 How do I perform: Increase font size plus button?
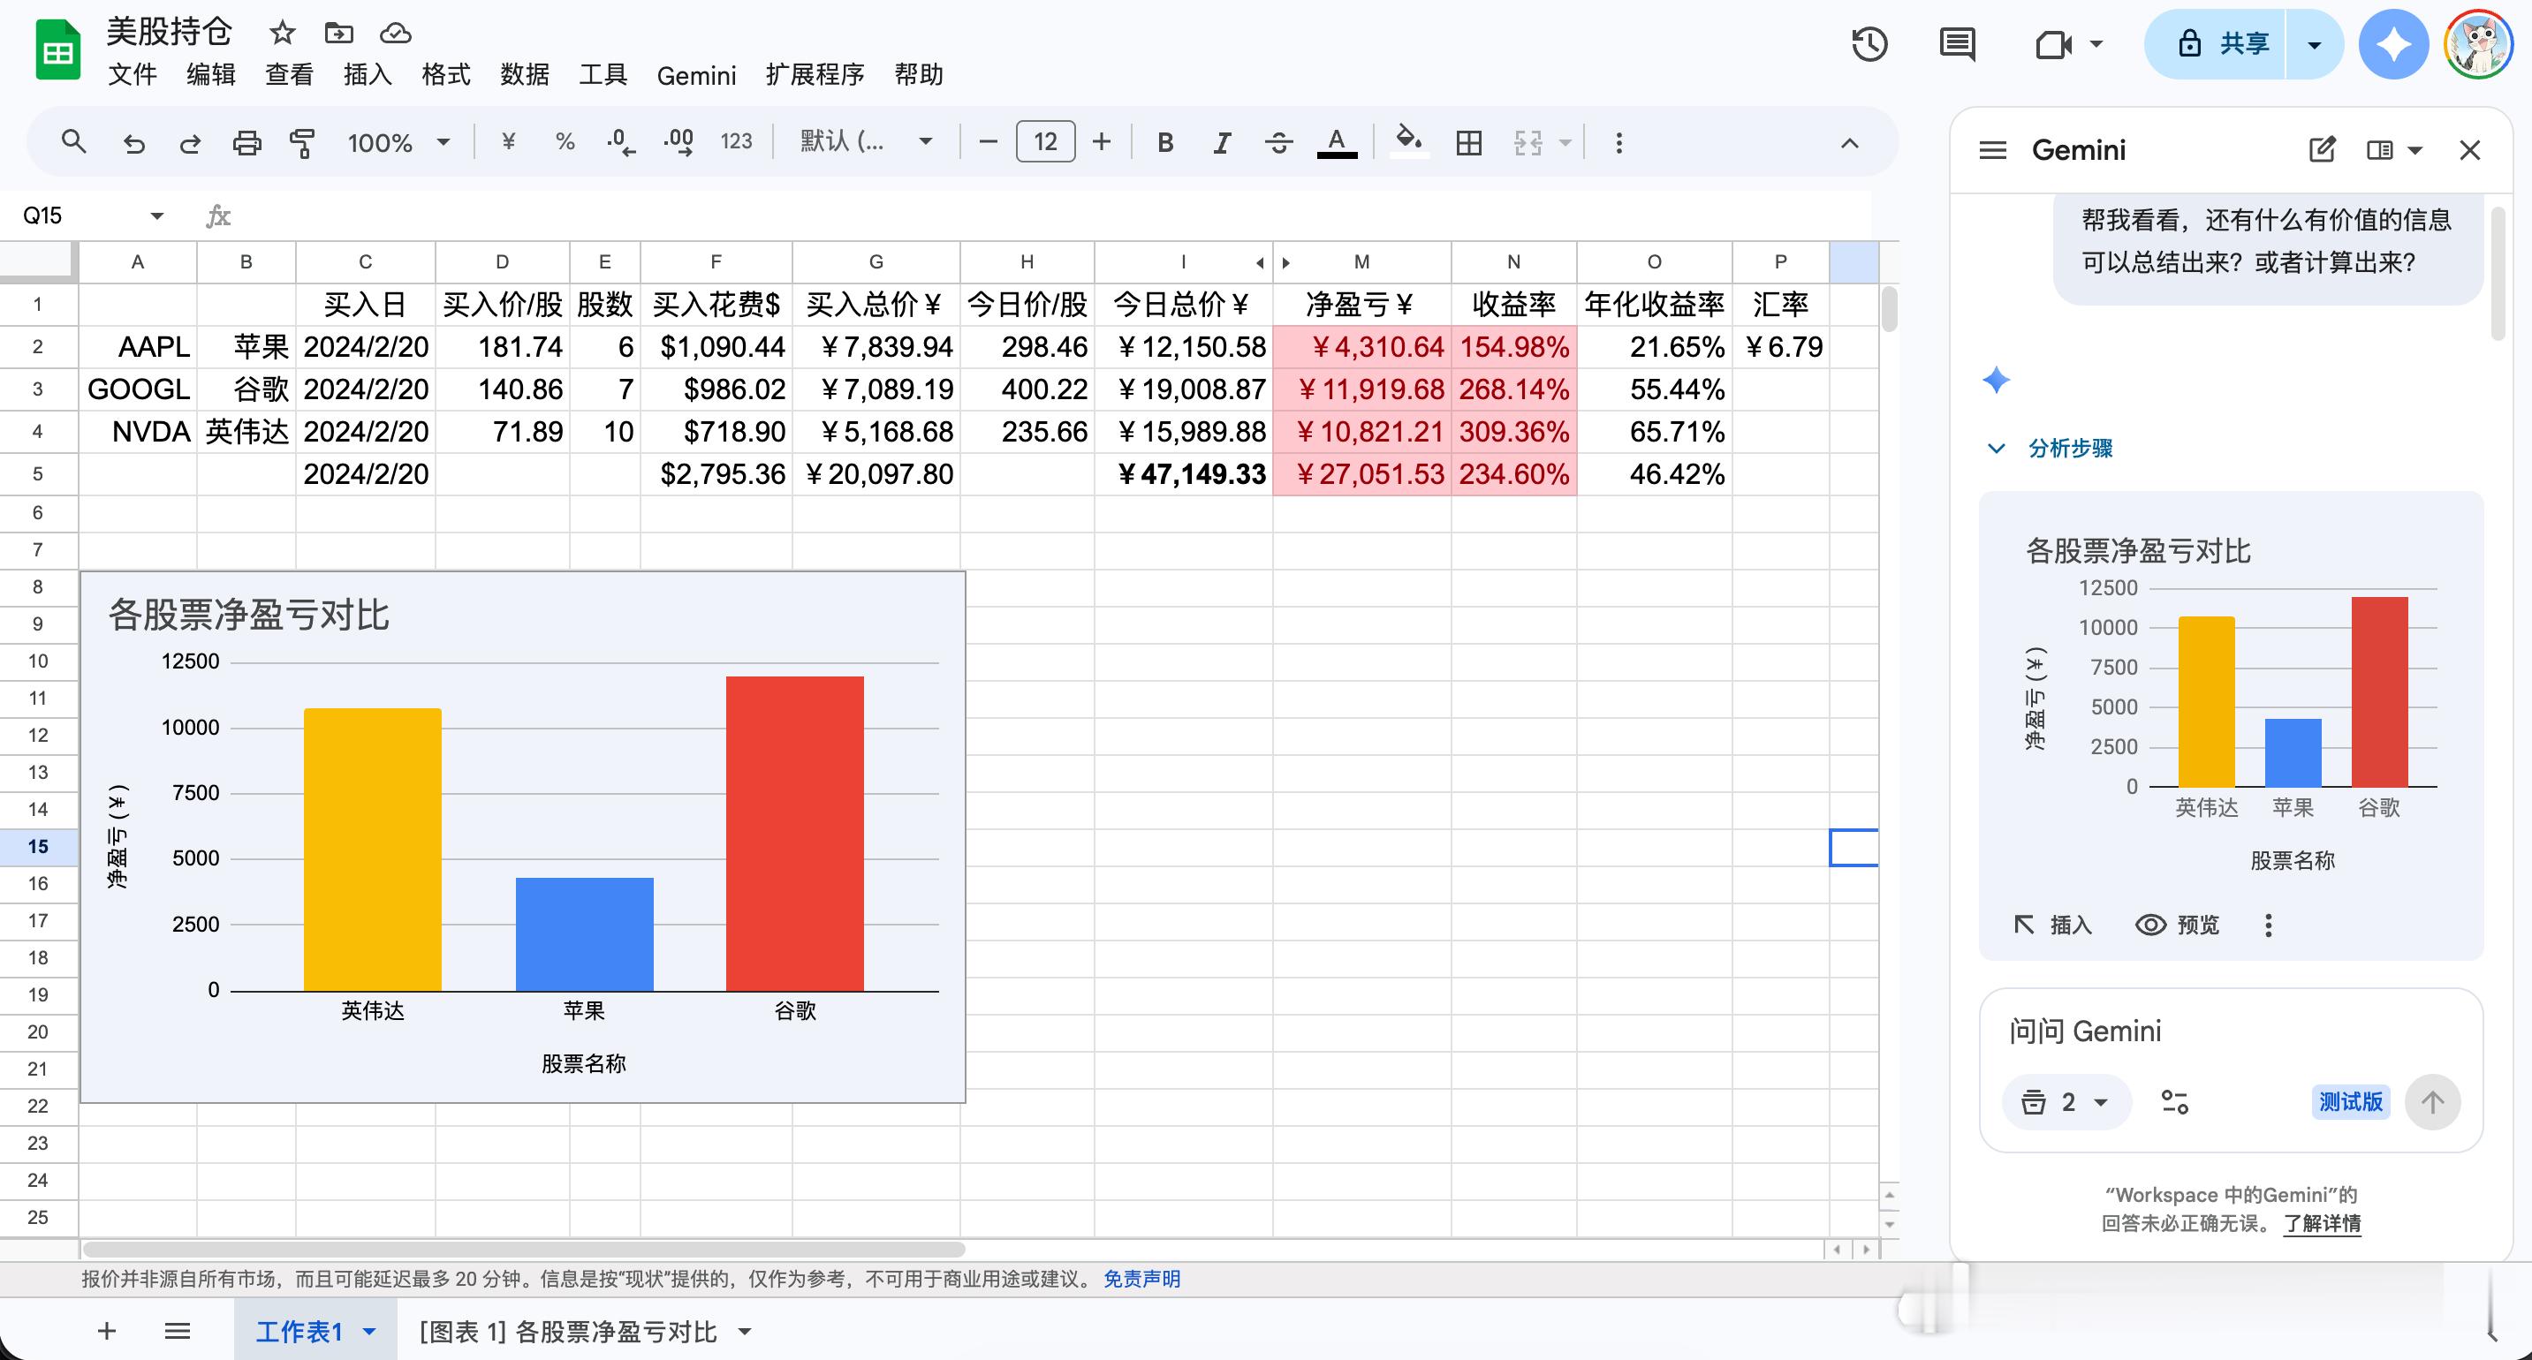[x=1102, y=142]
